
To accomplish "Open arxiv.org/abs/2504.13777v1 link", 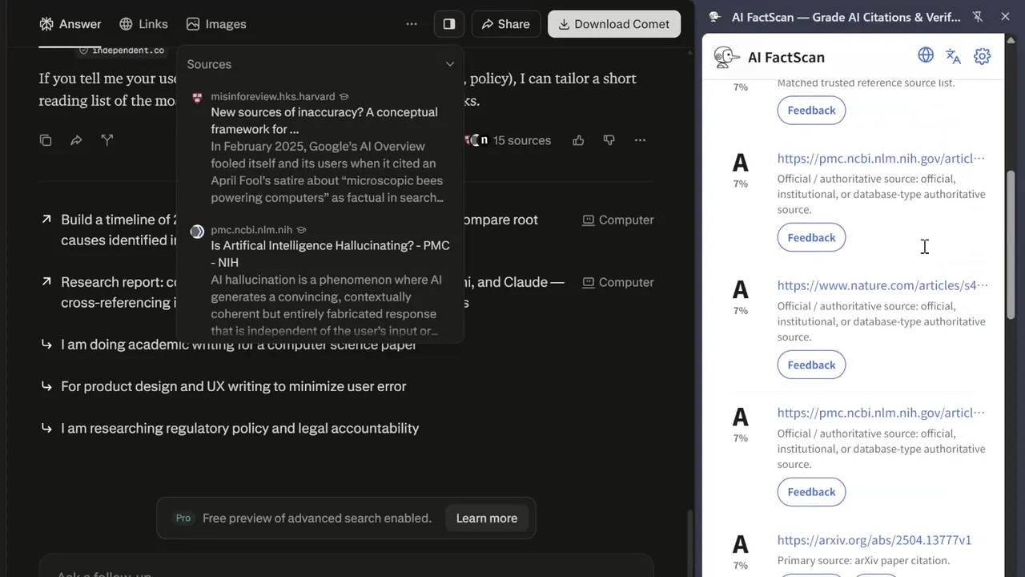I will pyautogui.click(x=874, y=540).
